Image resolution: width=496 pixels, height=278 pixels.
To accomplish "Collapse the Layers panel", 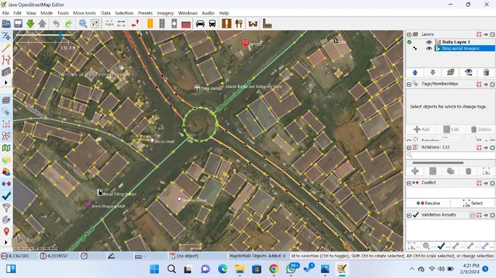I will tap(409, 34).
